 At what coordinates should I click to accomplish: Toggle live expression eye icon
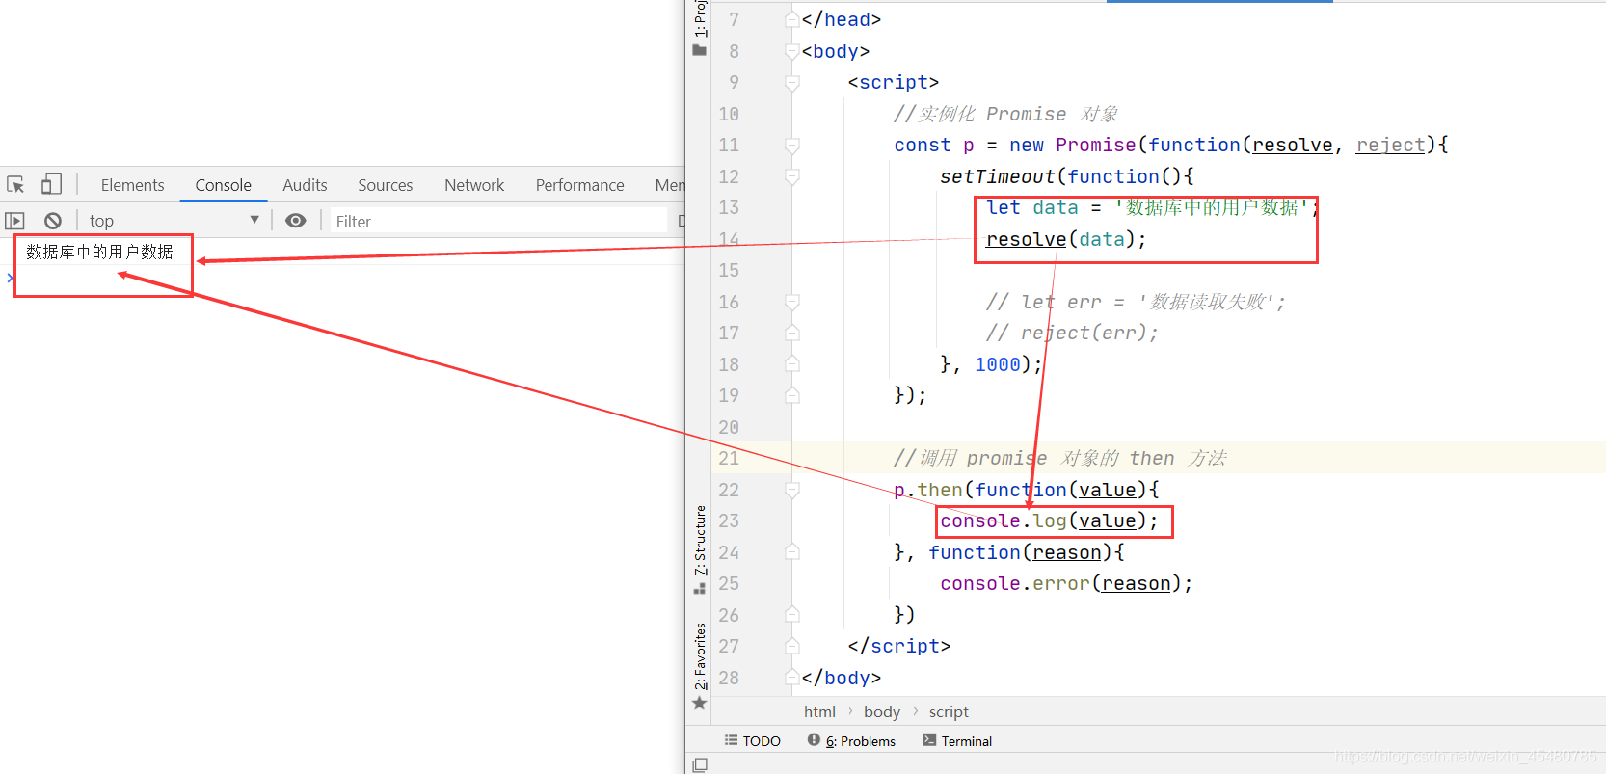click(296, 221)
